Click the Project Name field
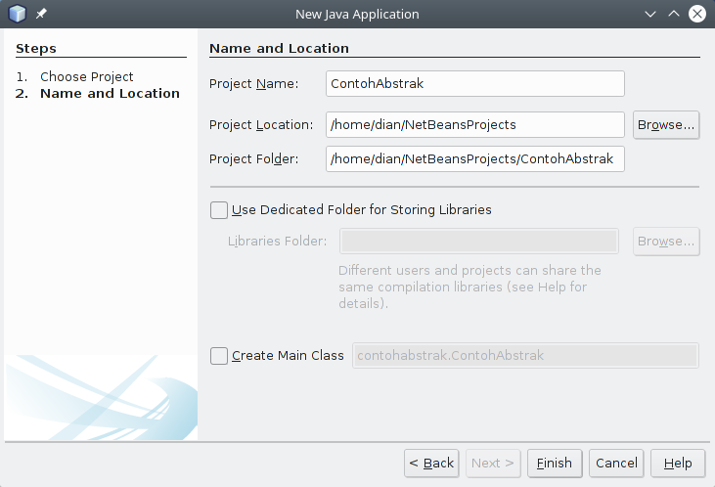 [x=475, y=83]
